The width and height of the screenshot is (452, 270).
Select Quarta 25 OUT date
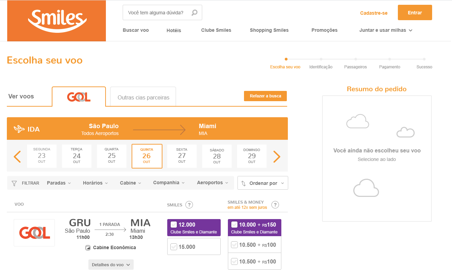click(112, 156)
